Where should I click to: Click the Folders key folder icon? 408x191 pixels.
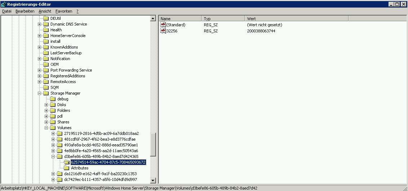click(x=53, y=110)
